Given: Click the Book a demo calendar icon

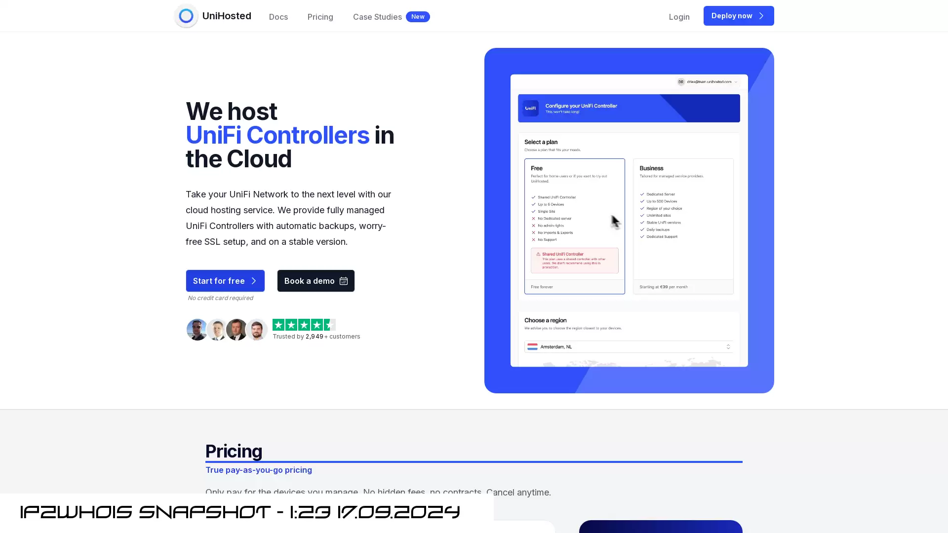Looking at the screenshot, I should pyautogui.click(x=343, y=281).
